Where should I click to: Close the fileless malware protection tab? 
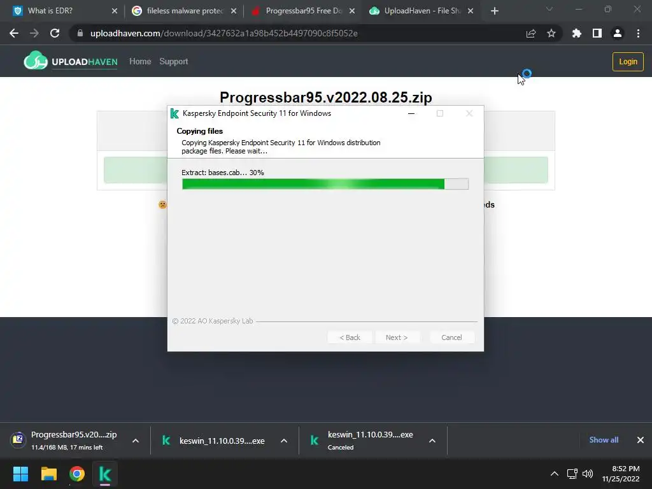(234, 11)
